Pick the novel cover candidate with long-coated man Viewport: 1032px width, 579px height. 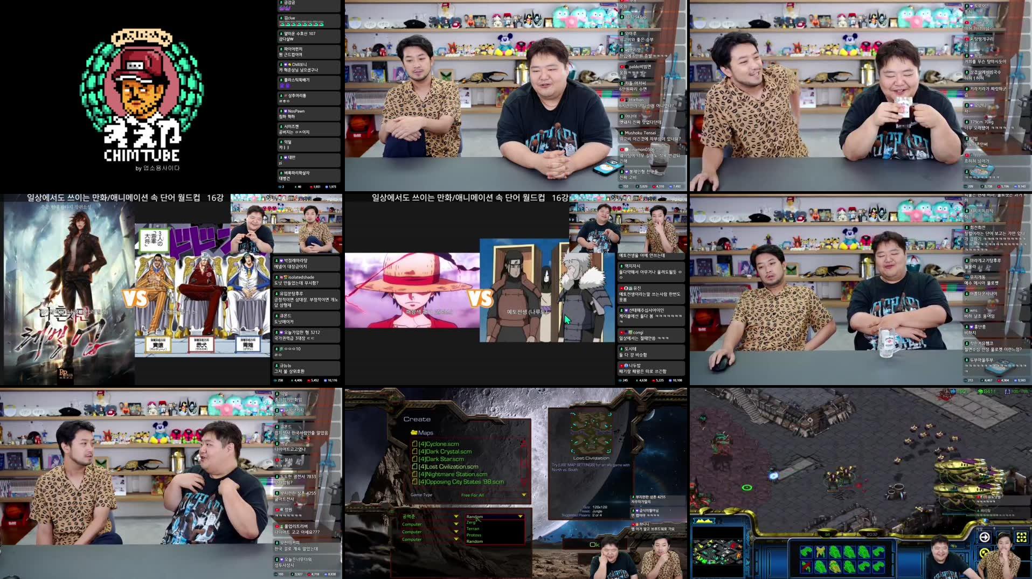(67, 291)
